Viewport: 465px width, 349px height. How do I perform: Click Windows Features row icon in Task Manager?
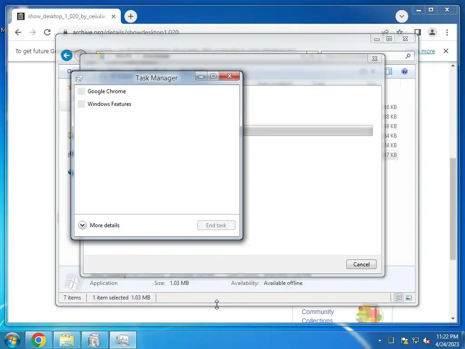pos(81,104)
